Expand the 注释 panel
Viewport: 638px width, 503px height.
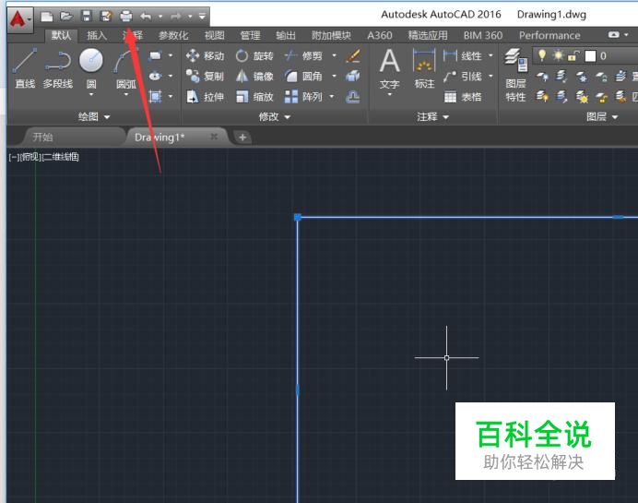click(433, 117)
